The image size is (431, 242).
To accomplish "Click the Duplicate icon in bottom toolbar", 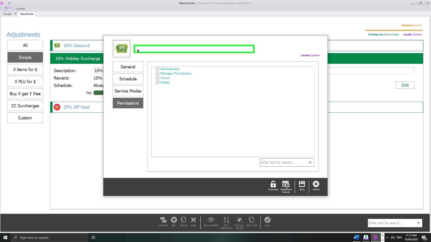I will pos(163,220).
